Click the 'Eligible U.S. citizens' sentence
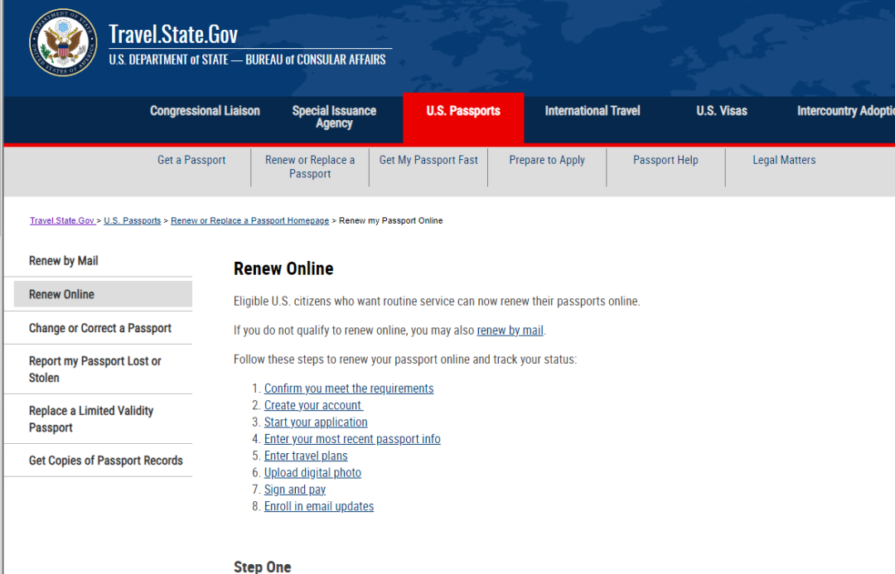This screenshot has width=895, height=574. pyautogui.click(x=437, y=301)
